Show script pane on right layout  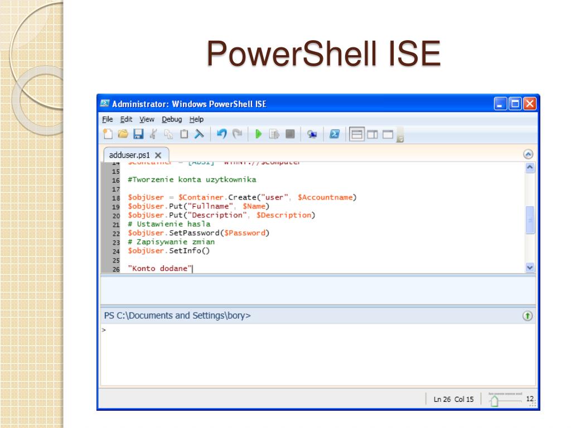[x=372, y=134]
